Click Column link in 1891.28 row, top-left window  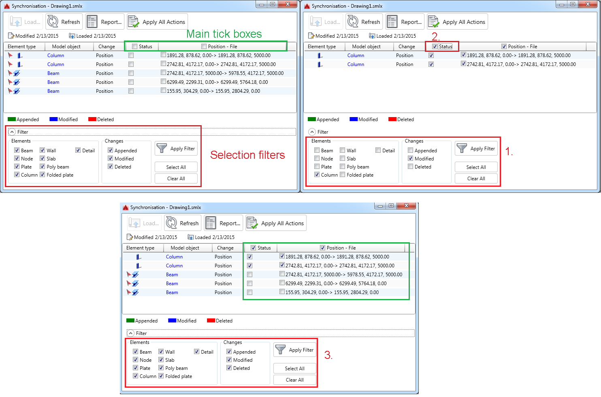coord(55,55)
